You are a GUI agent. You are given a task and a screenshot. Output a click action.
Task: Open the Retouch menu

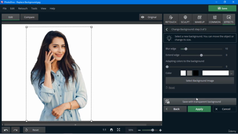click(x=23, y=9)
